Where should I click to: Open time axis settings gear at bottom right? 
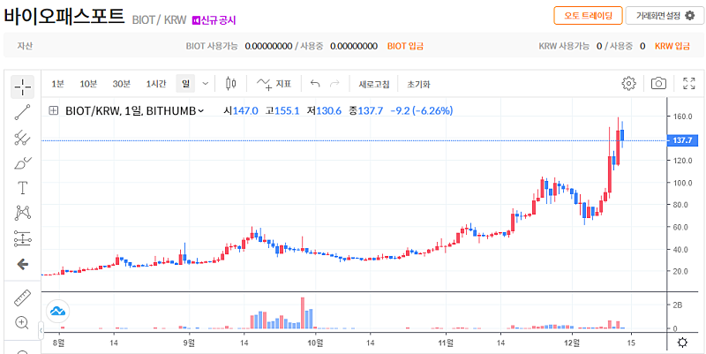(x=682, y=343)
